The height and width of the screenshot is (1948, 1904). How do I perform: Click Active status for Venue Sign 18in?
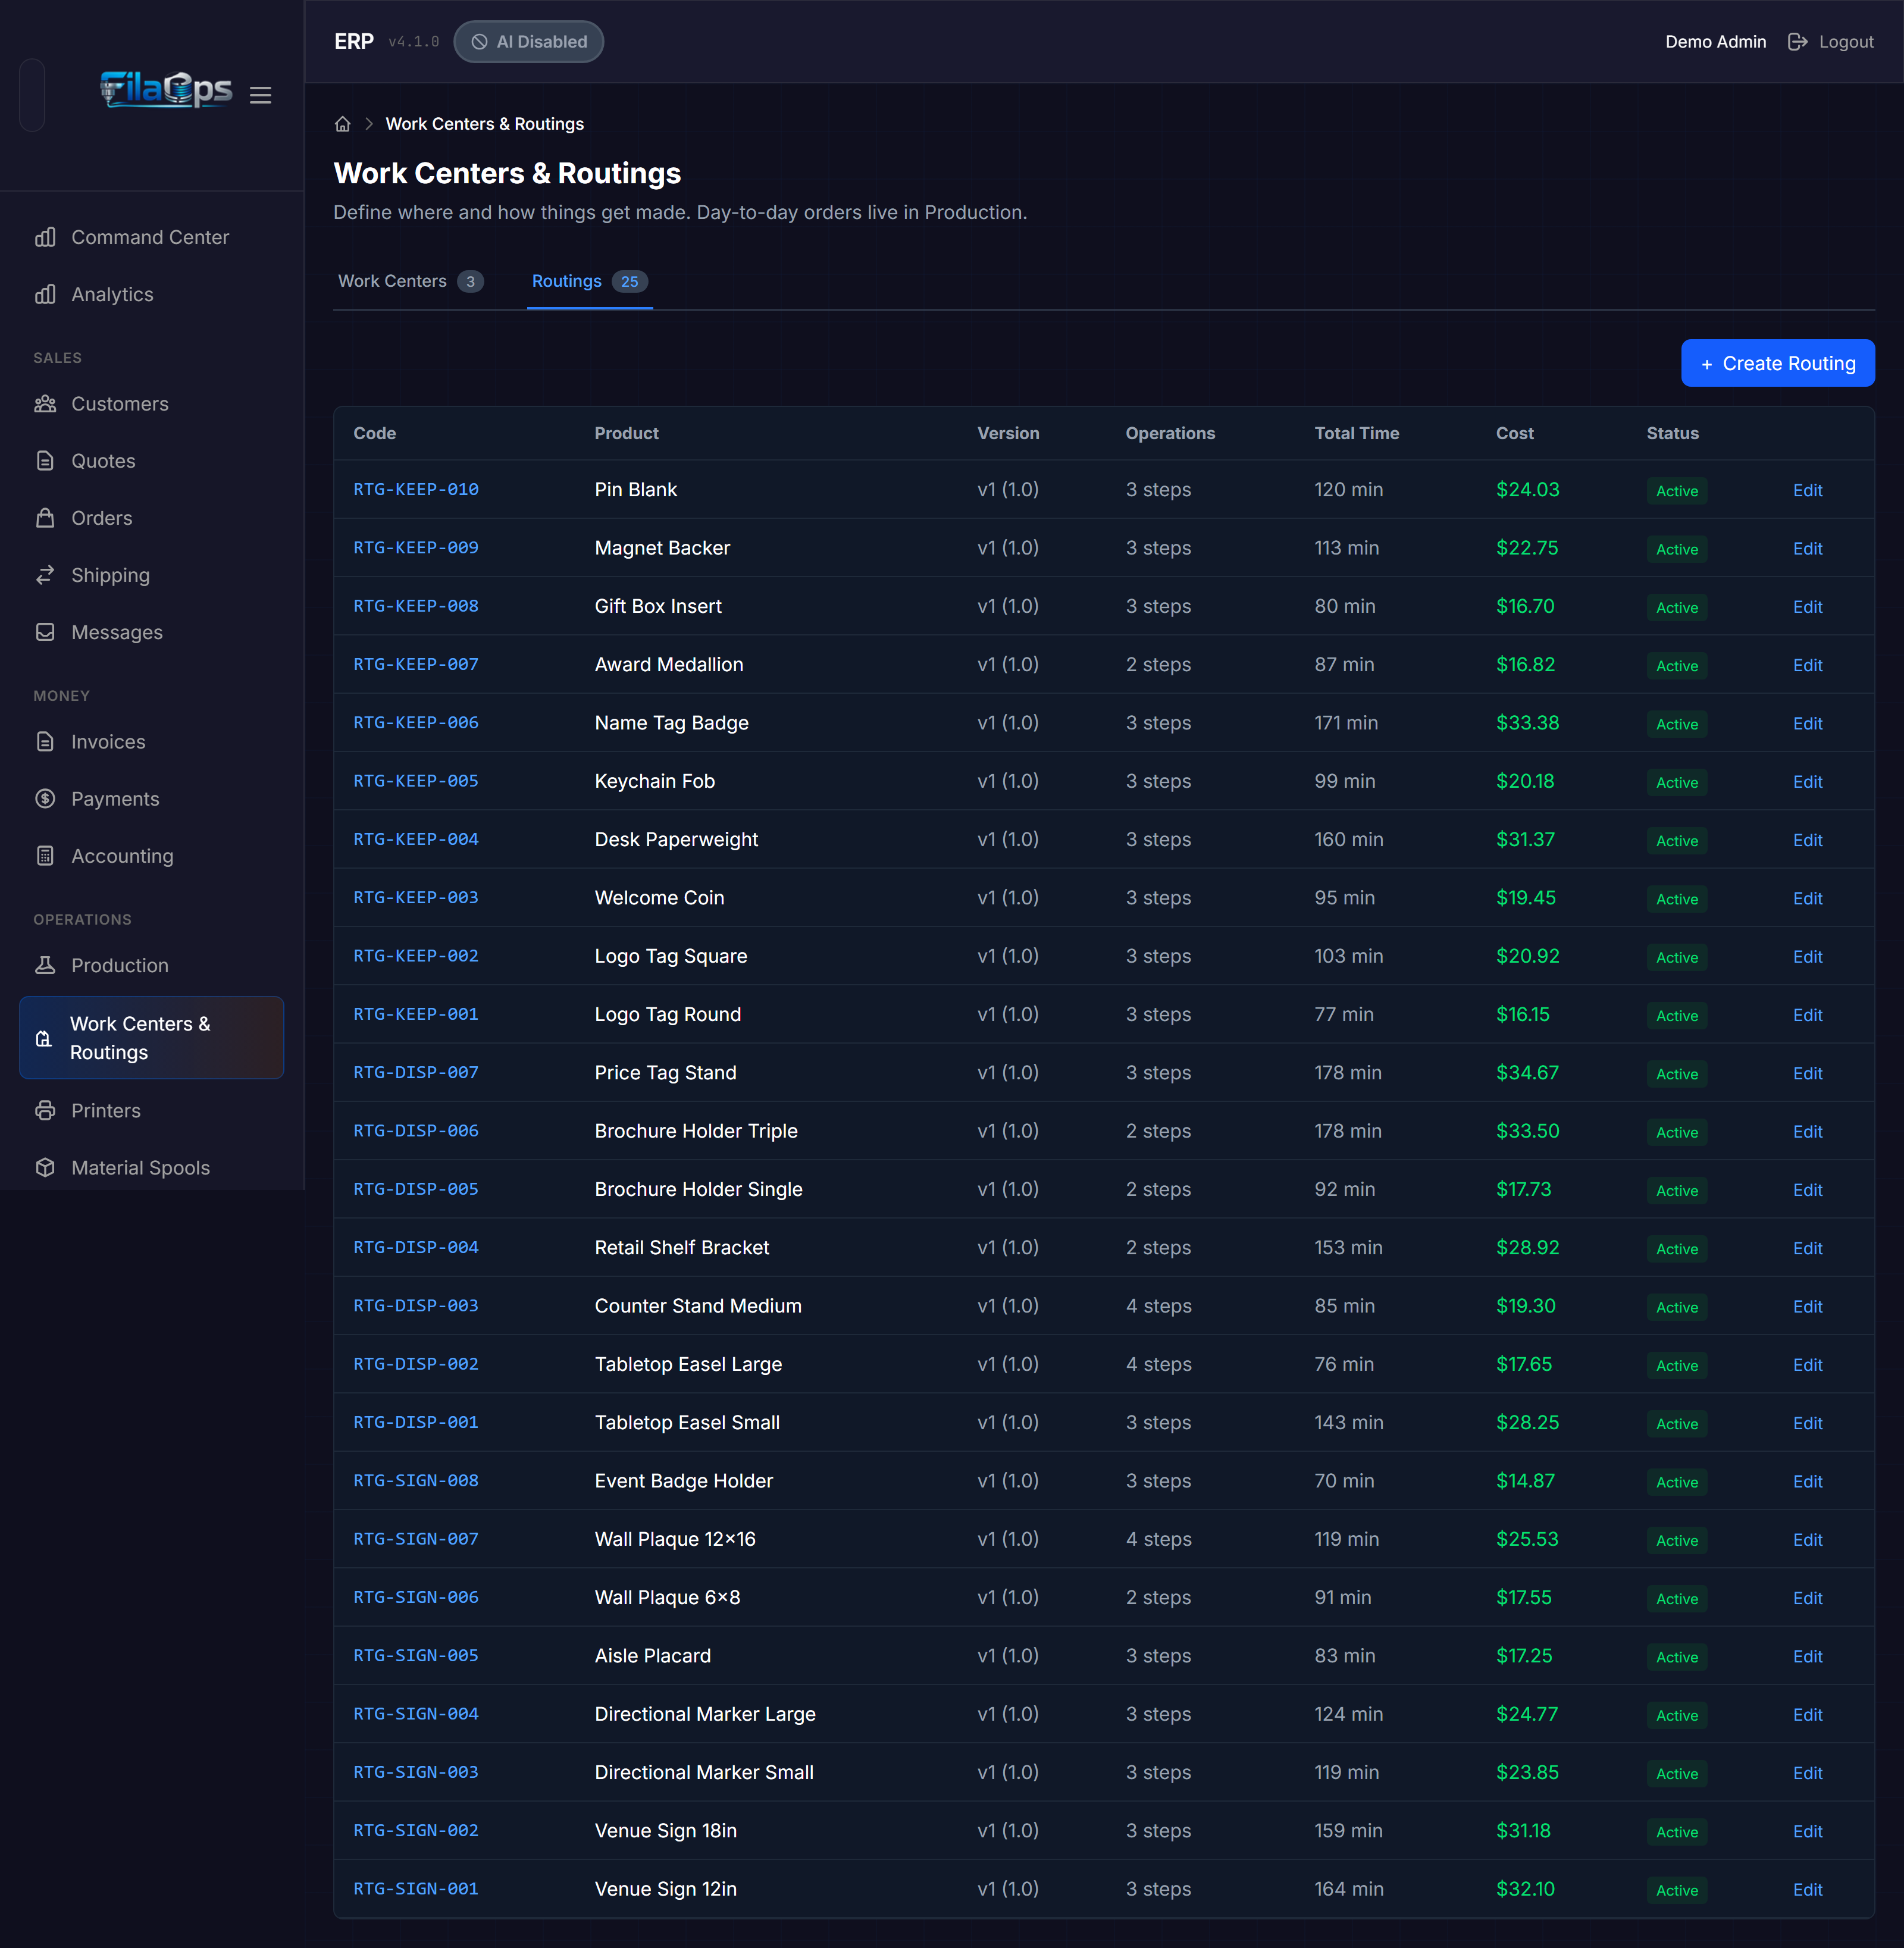click(1676, 1832)
